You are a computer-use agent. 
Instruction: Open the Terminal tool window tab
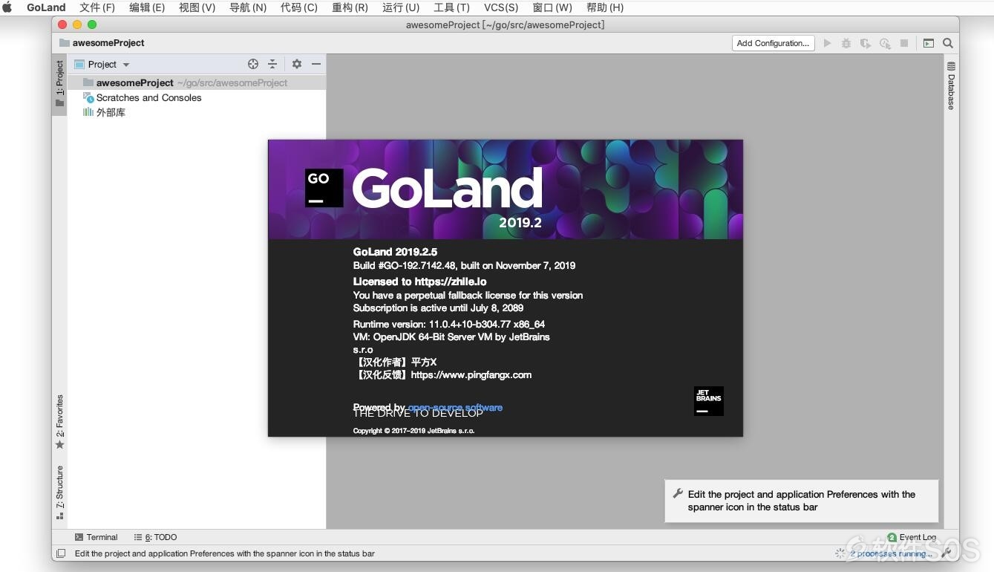[97, 537]
